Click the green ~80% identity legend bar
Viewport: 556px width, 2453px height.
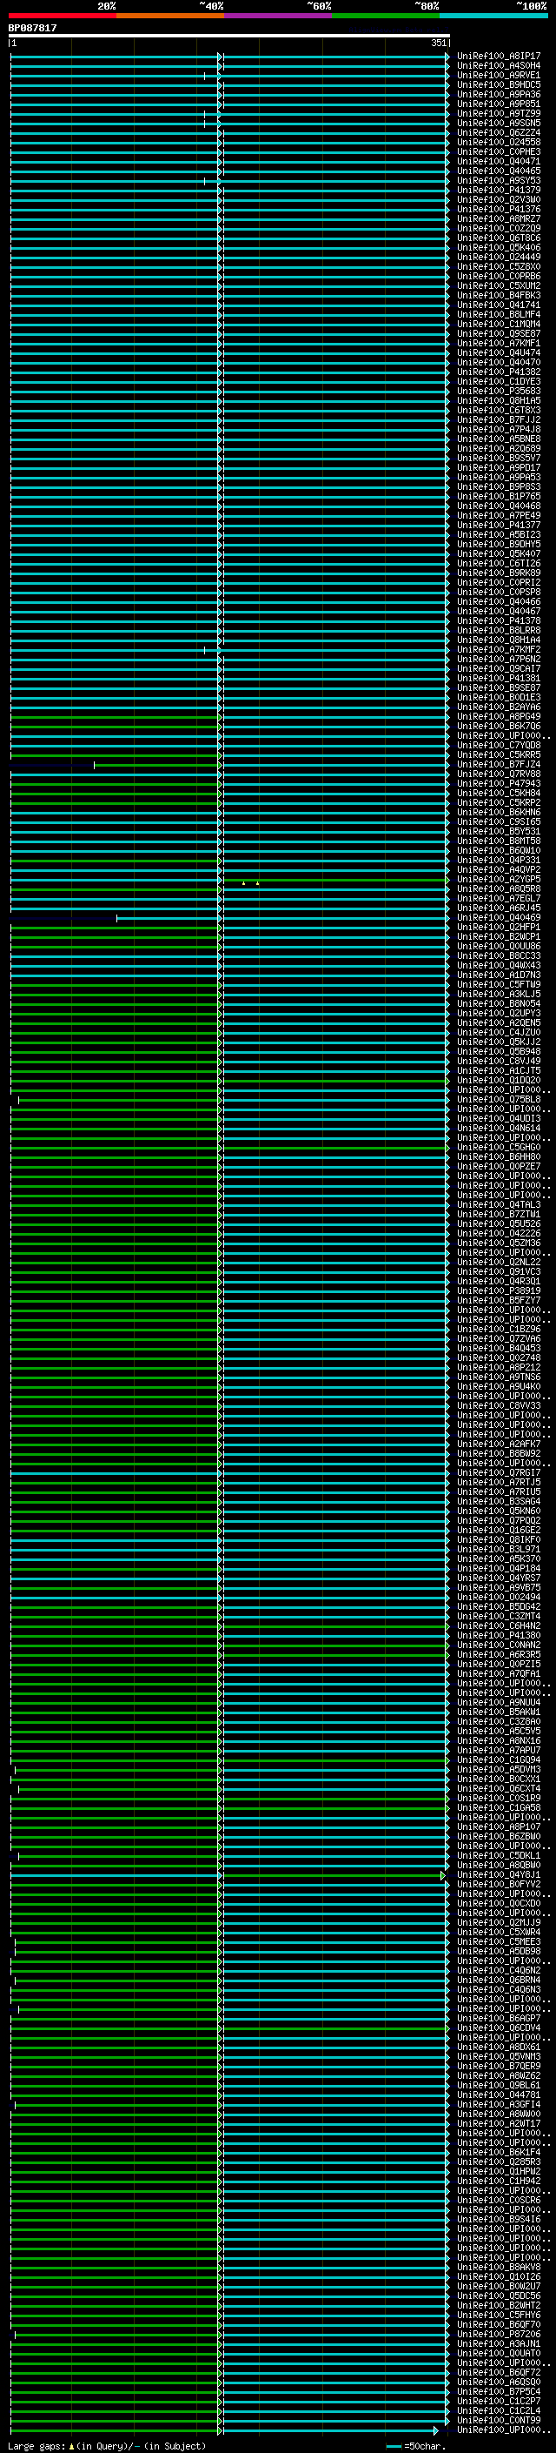point(386,16)
